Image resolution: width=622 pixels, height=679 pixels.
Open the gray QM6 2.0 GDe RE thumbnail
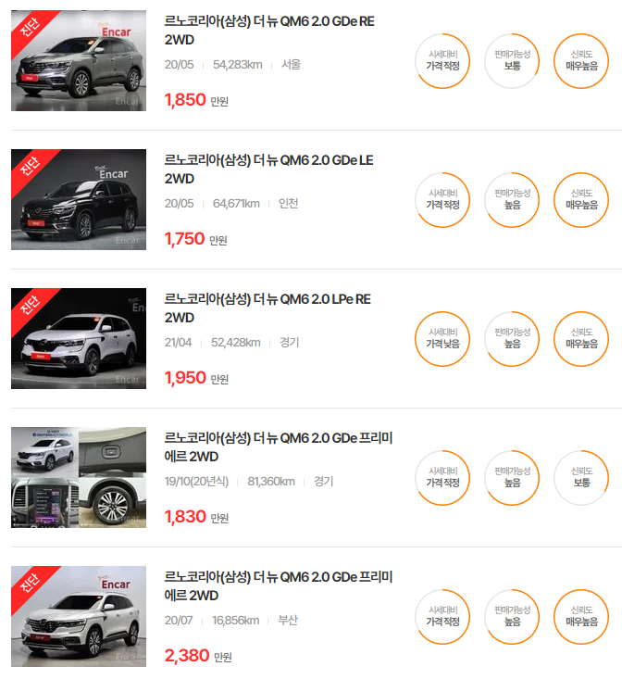point(79,60)
